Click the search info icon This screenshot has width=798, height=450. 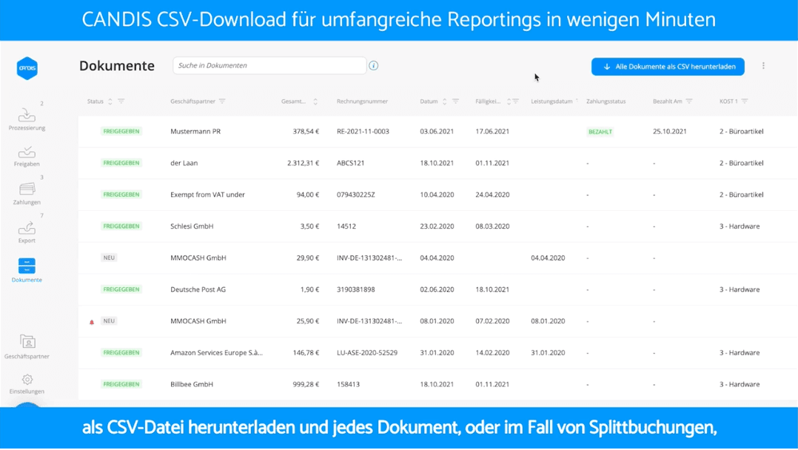click(374, 66)
